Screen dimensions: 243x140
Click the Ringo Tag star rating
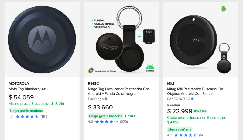point(107,122)
